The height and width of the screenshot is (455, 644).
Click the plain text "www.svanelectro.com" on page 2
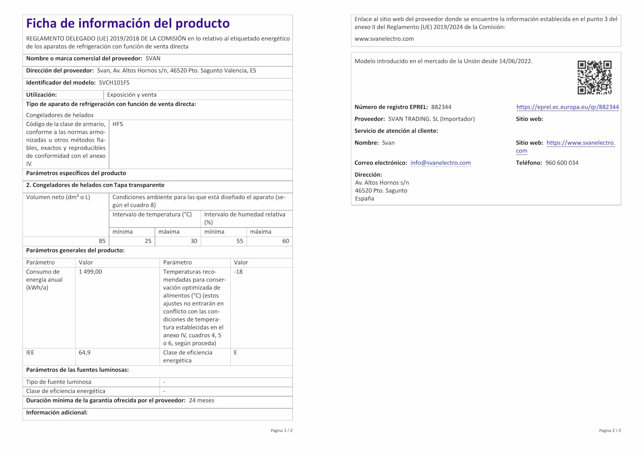pyautogui.click(x=384, y=39)
